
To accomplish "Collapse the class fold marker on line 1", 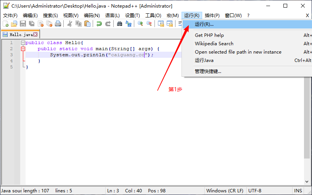I will click(23, 43).
